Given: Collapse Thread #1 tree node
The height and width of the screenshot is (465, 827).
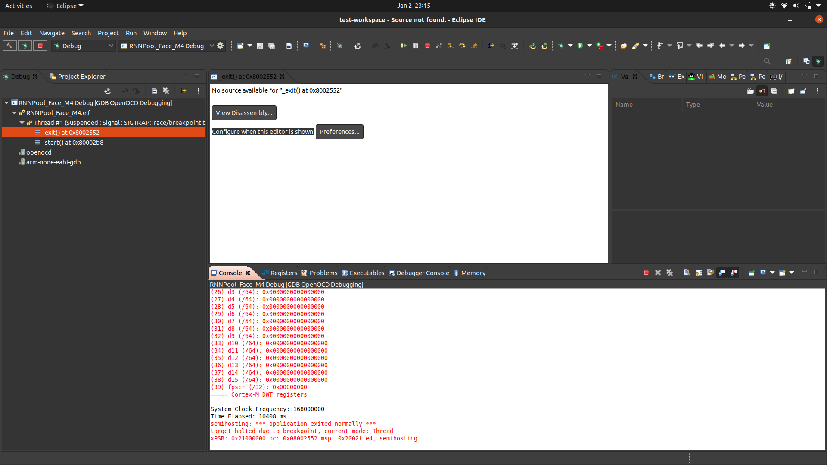Looking at the screenshot, I should [22, 123].
